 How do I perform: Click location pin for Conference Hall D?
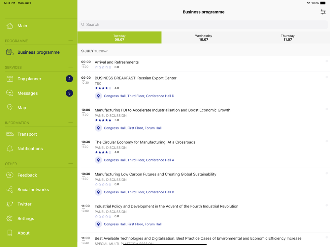pyautogui.click(x=98, y=96)
